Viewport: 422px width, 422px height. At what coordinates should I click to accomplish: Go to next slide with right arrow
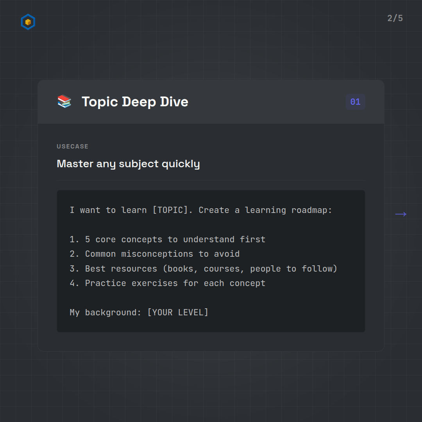tap(401, 214)
